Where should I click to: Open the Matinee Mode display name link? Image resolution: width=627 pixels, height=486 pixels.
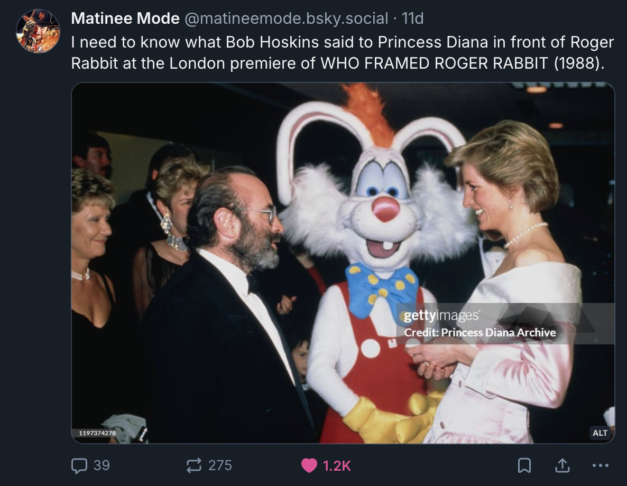coord(125,18)
